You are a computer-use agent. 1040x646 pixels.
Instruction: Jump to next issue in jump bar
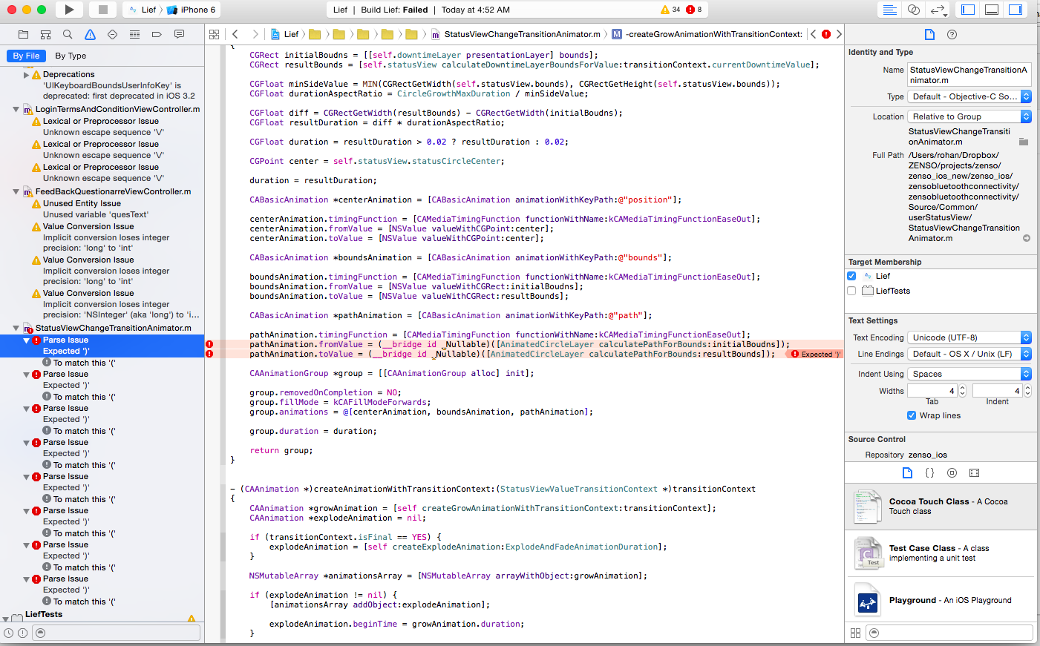[x=839, y=34]
